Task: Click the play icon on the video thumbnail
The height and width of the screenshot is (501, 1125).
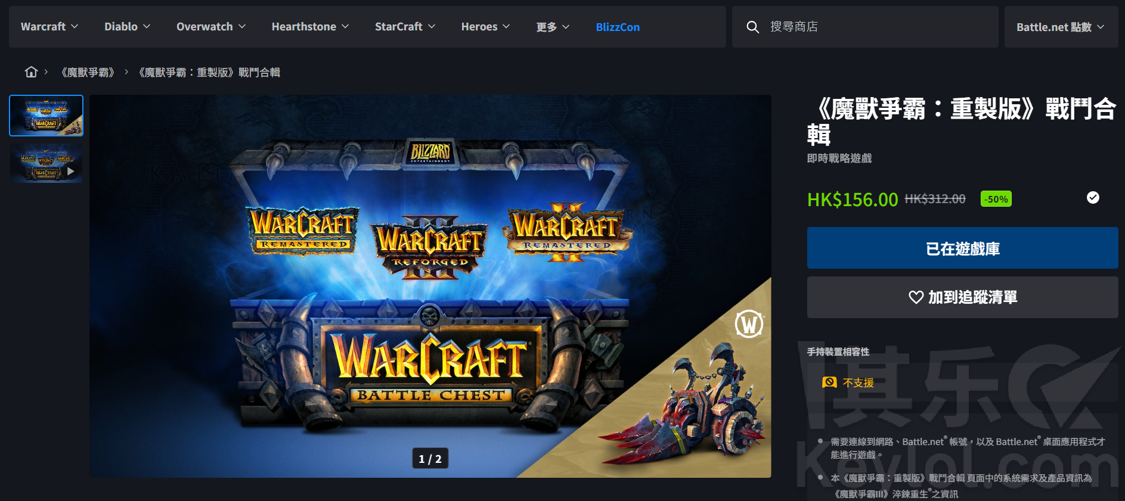Action: click(71, 172)
